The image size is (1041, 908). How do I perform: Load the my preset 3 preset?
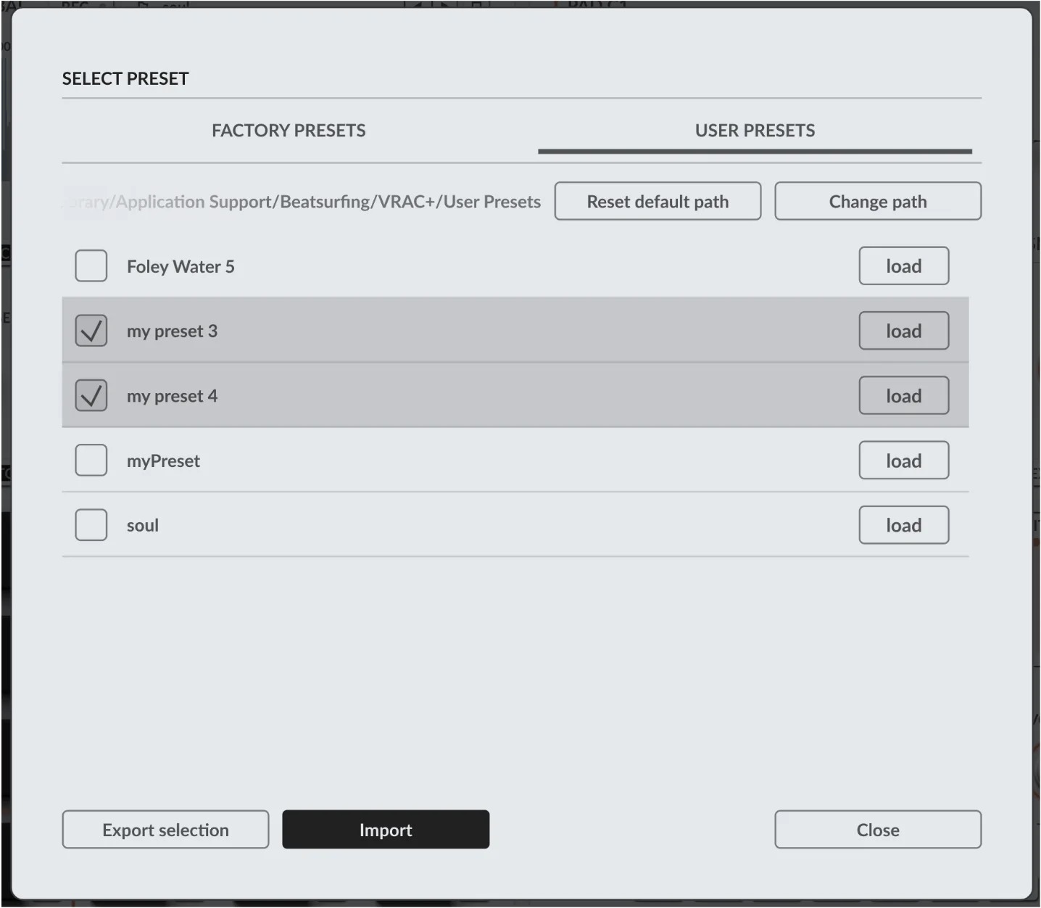(904, 331)
